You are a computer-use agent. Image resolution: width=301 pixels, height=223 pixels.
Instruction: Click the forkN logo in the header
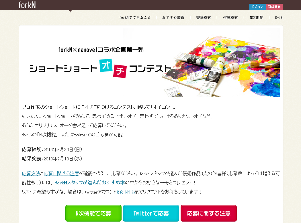[x=27, y=5]
